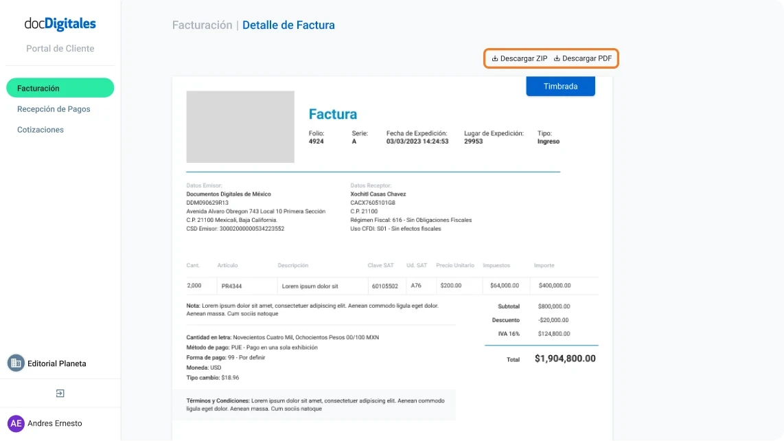Click the Timbrada status button
The image size is (784, 441).
tap(560, 85)
